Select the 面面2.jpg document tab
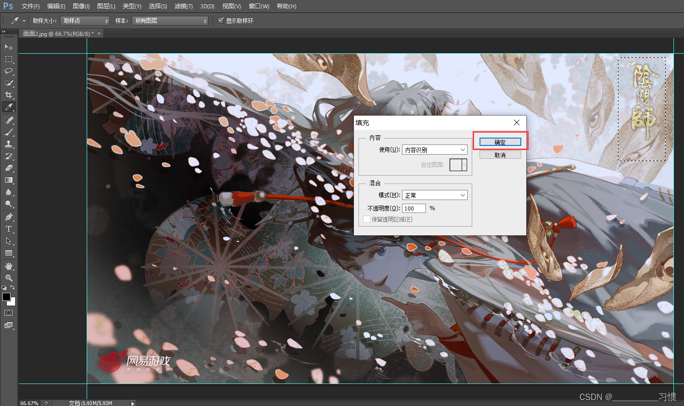Viewport: 684px width, 406px height. click(58, 33)
